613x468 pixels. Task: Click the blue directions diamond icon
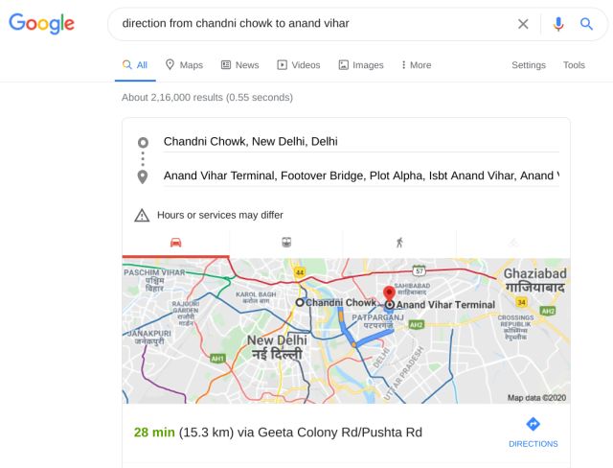(533, 423)
